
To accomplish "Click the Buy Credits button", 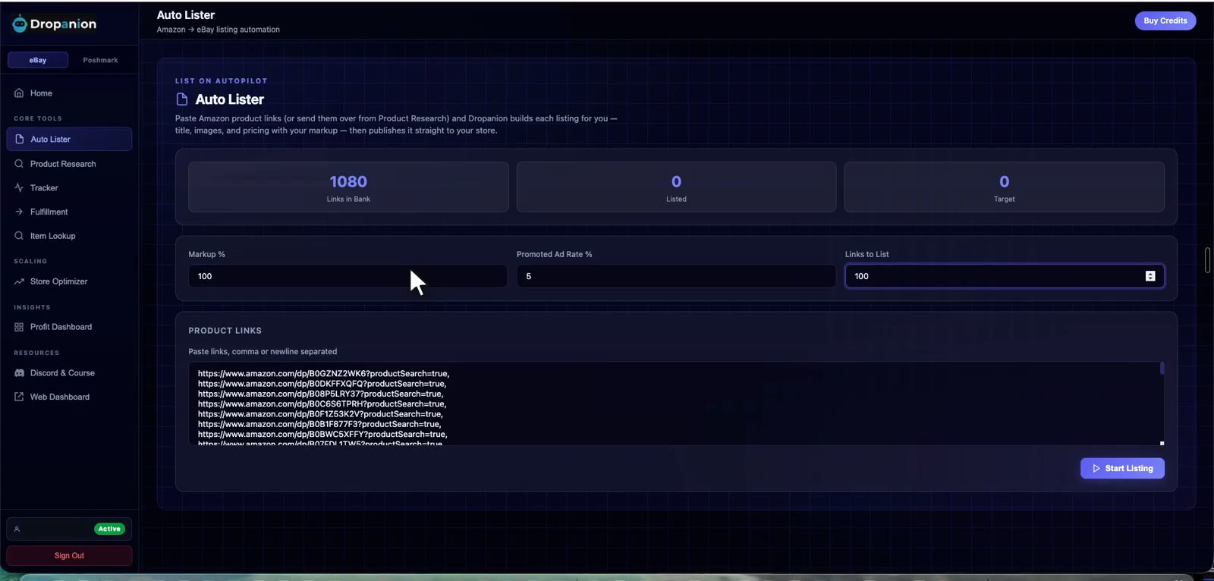I will [x=1165, y=20].
